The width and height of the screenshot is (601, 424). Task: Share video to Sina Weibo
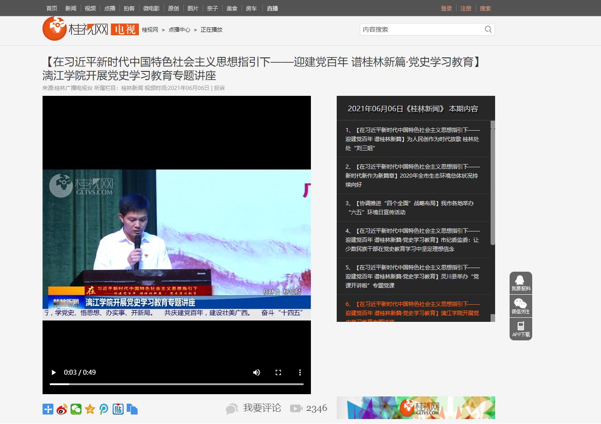(62, 410)
